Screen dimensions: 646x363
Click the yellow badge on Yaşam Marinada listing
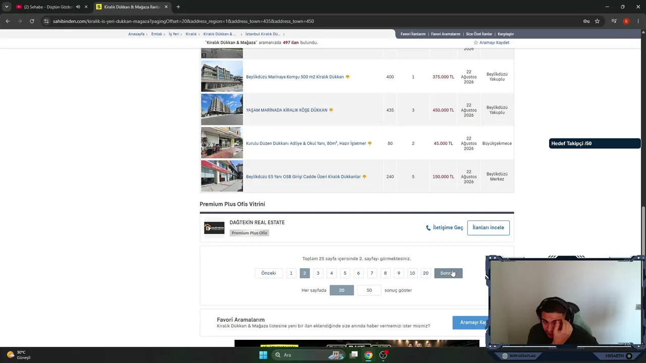tap(331, 110)
